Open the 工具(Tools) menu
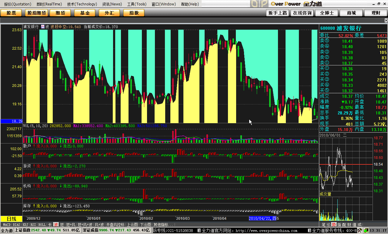 (x=136, y=4)
